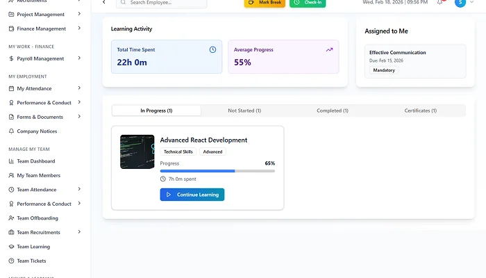
Task: Click the Team Dashboard sidebar icon
Action: click(11, 161)
